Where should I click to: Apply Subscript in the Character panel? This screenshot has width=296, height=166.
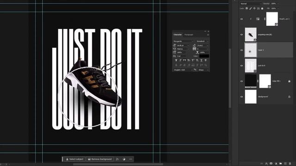tap(197, 60)
